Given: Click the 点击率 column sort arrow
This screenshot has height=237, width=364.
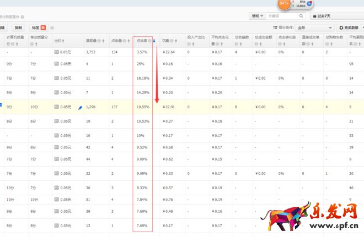Looking at the screenshot, I should click(x=154, y=41).
